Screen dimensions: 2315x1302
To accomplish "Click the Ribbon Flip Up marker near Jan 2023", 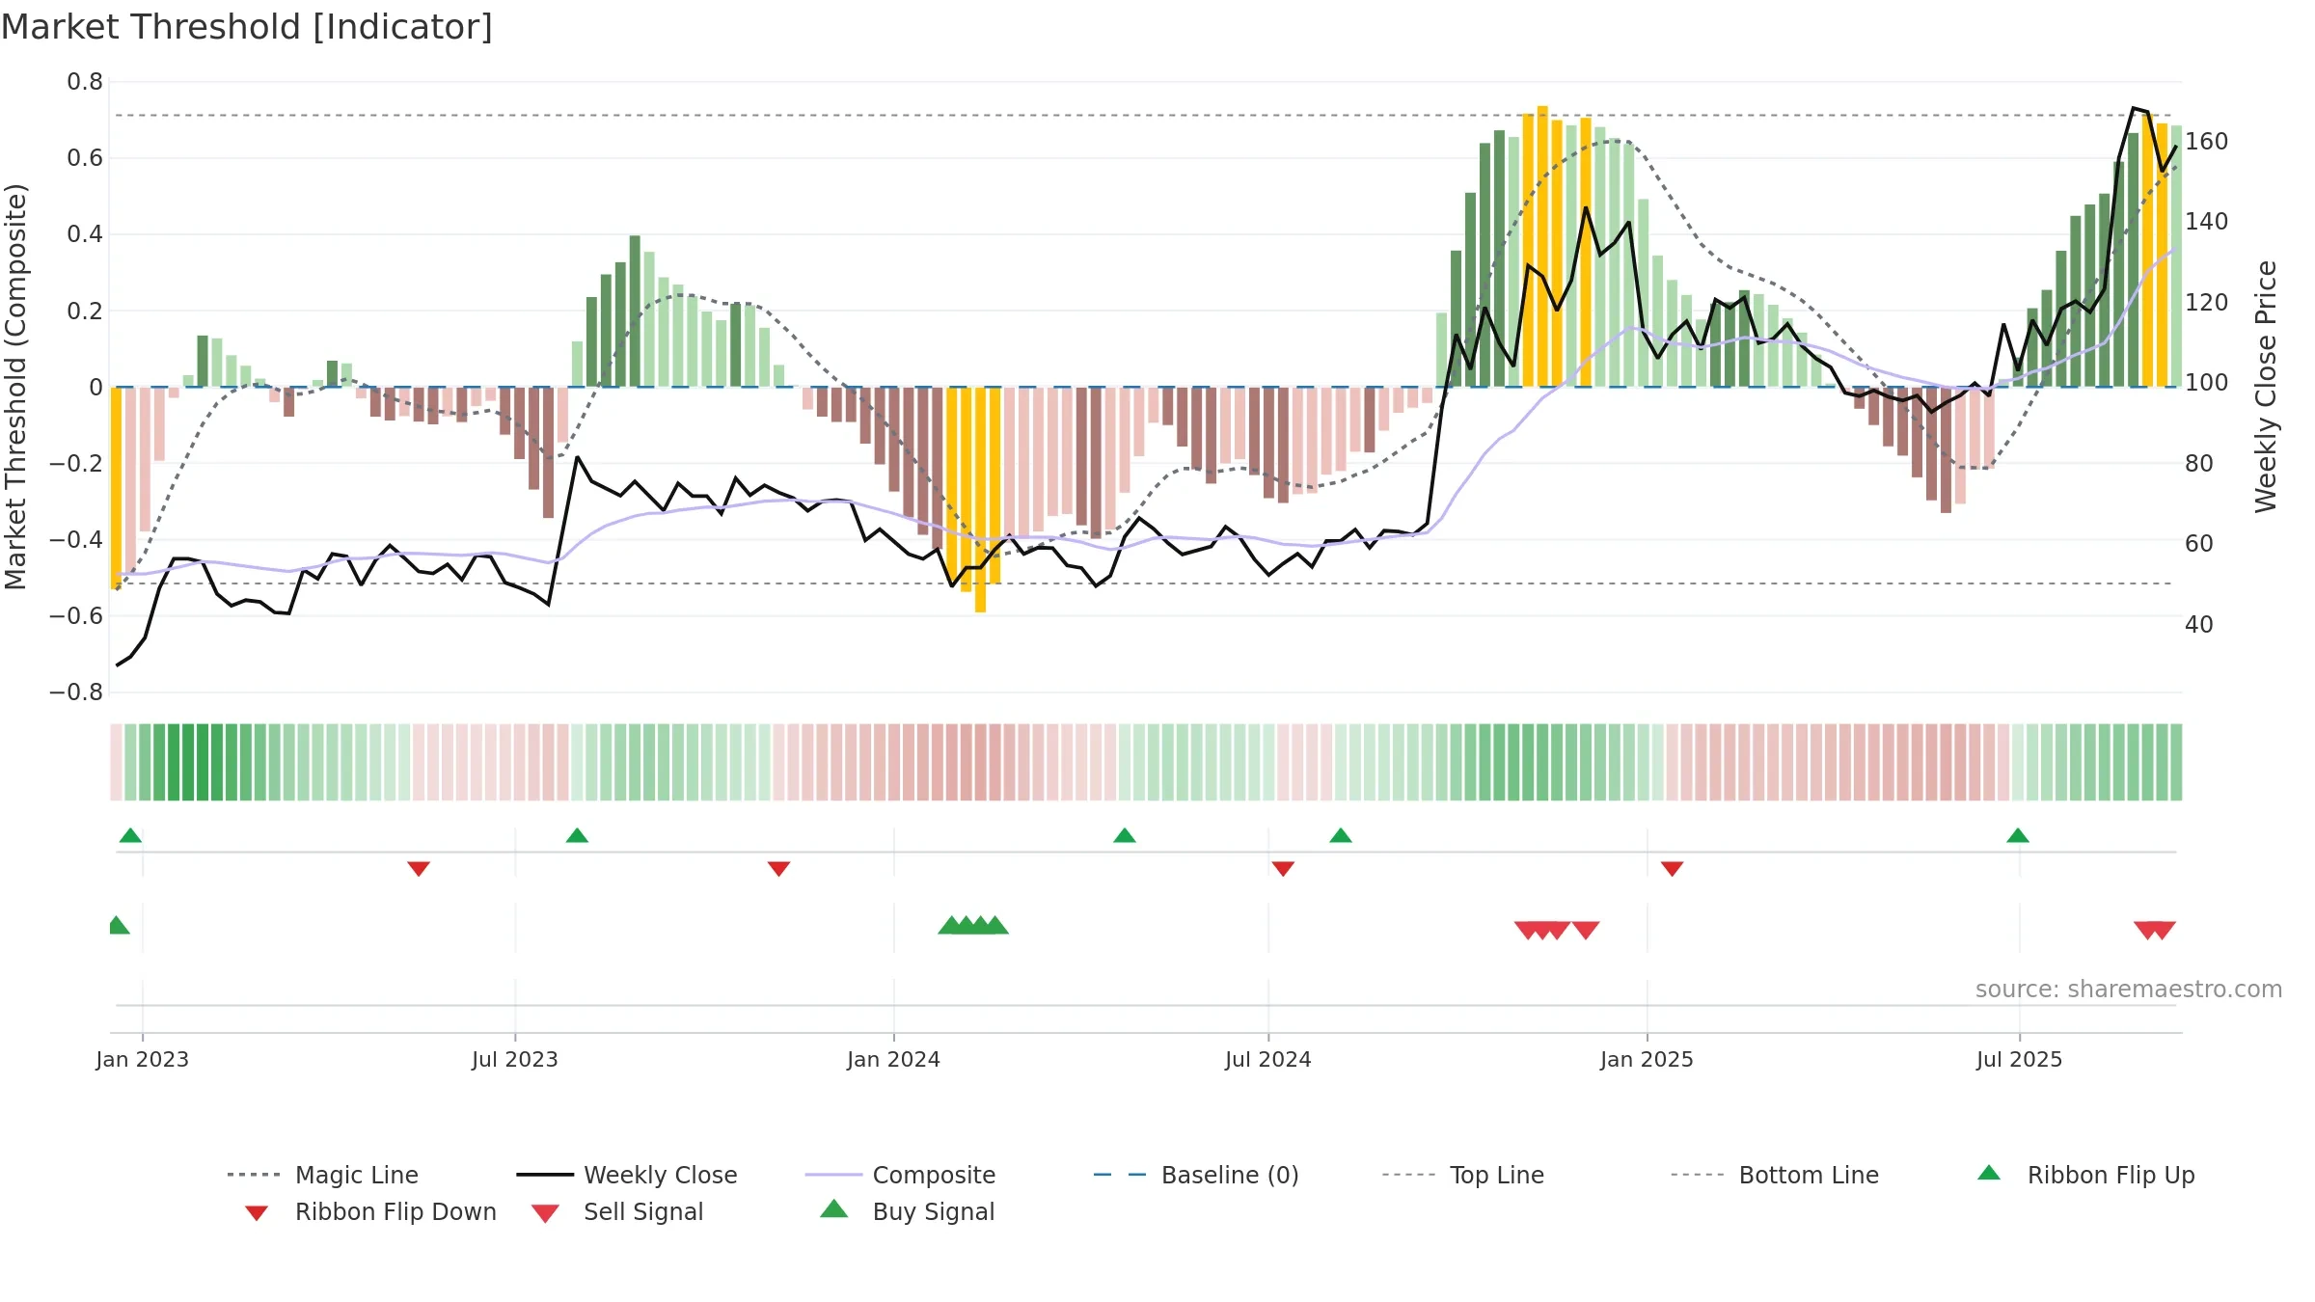I will tap(130, 835).
